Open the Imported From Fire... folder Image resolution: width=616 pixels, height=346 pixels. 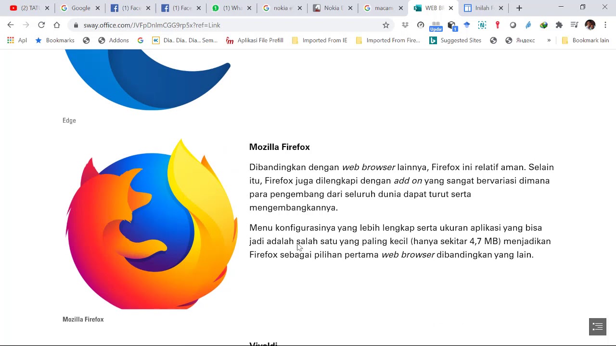pyautogui.click(x=388, y=40)
